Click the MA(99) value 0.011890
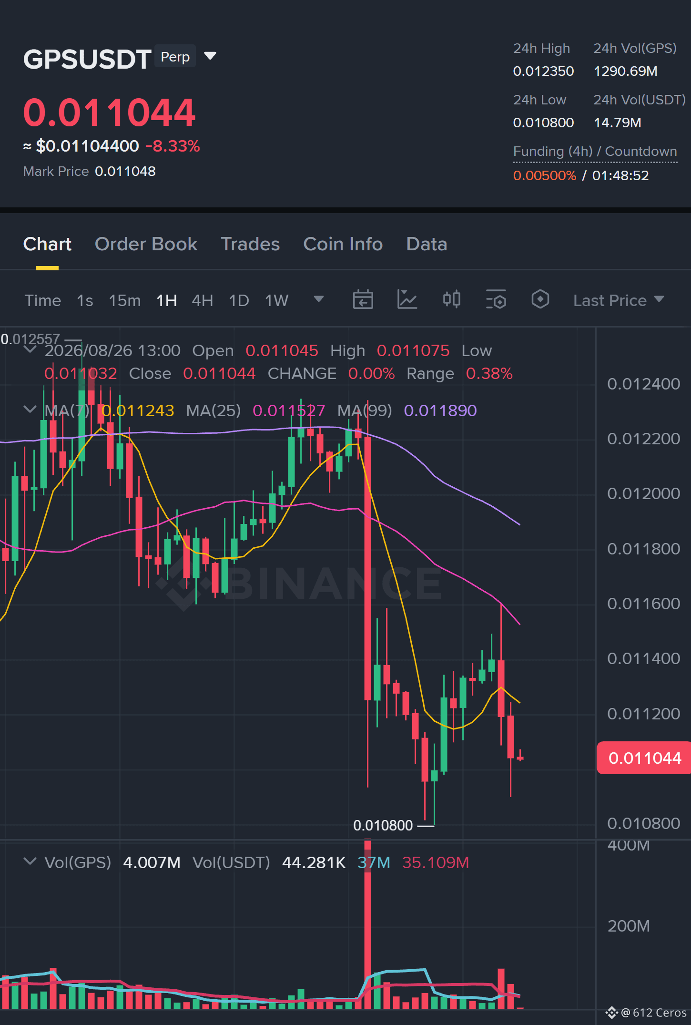This screenshot has height=1025, width=691. (x=440, y=410)
